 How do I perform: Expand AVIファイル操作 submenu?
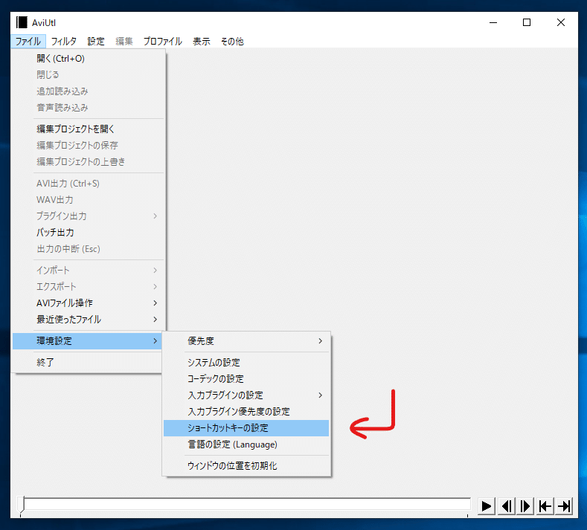pos(88,303)
